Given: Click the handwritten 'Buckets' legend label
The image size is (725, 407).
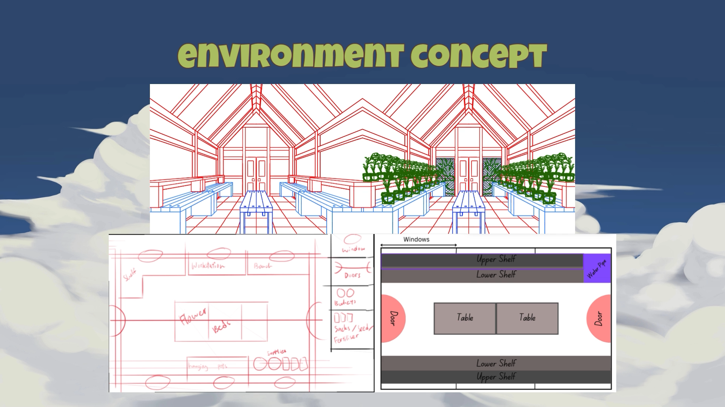Looking at the screenshot, I should pyautogui.click(x=345, y=303).
